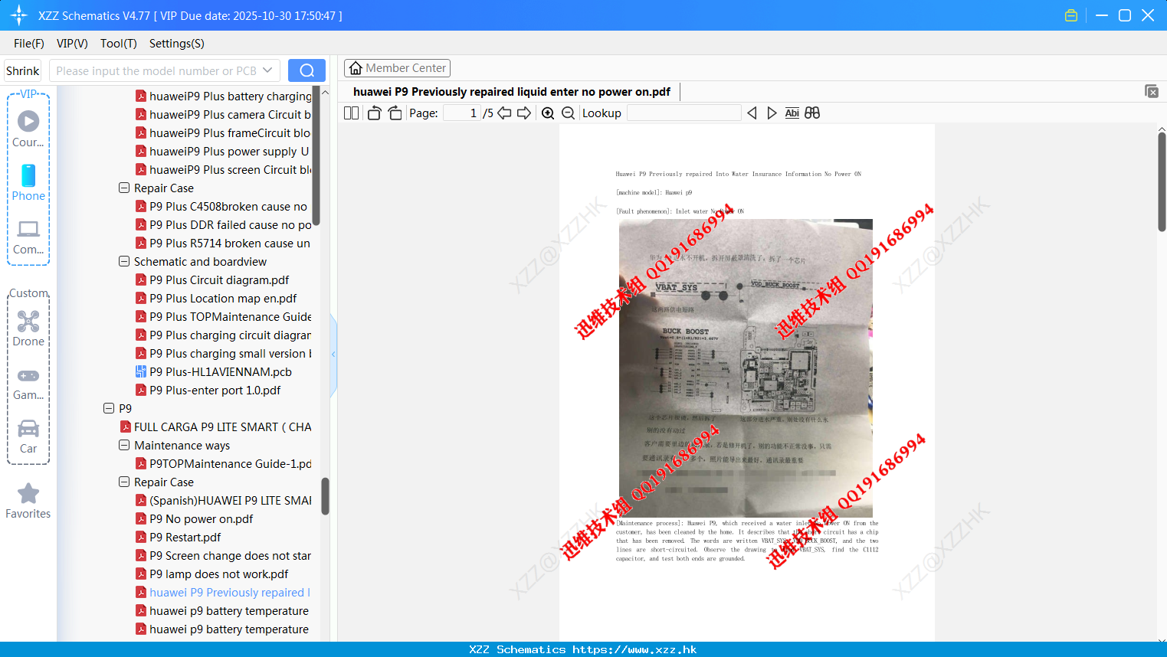Open www.xzz.hk link in status bar
Screen dimensions: 1167x657
click(634, 649)
